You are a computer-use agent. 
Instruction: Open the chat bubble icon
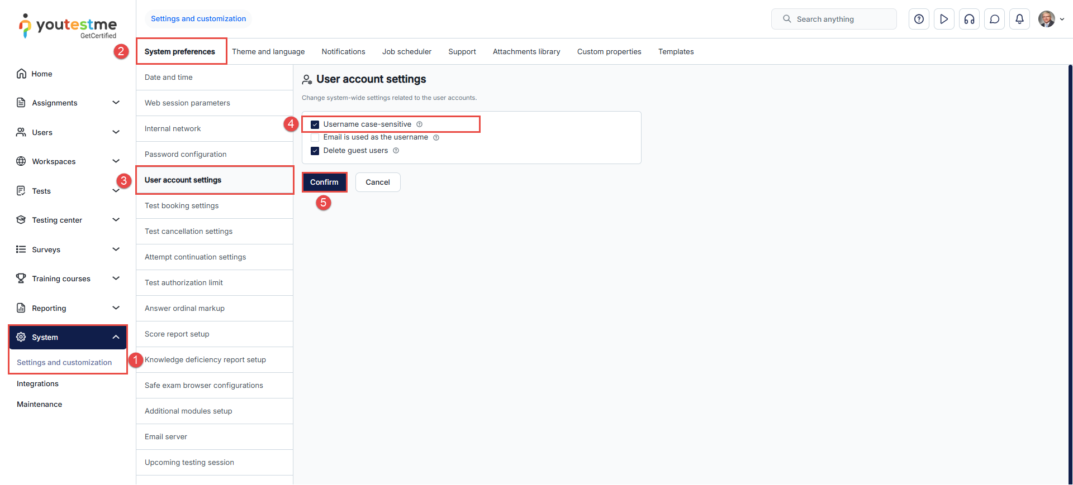click(x=994, y=19)
